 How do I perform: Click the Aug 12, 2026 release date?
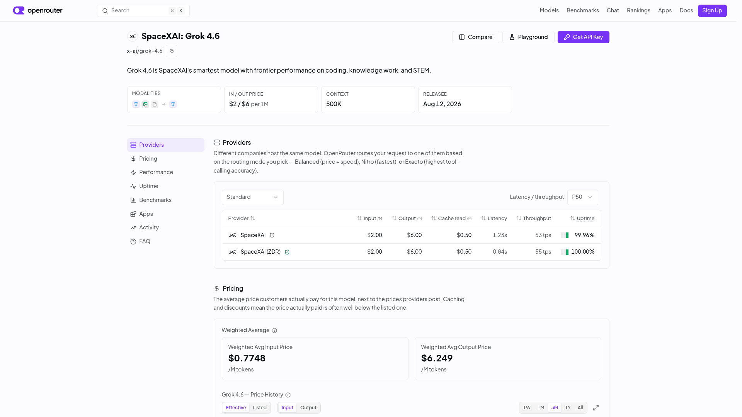pyautogui.click(x=442, y=104)
